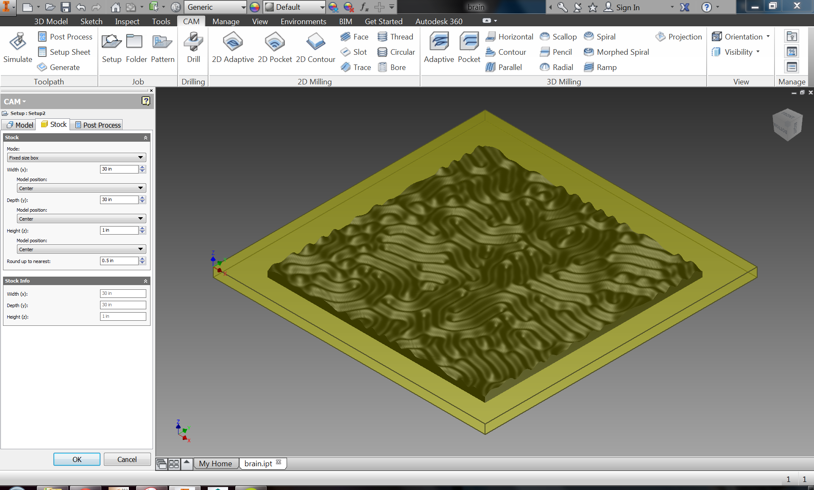Select the Pattern tool
This screenshot has height=490, width=814.
(162, 48)
